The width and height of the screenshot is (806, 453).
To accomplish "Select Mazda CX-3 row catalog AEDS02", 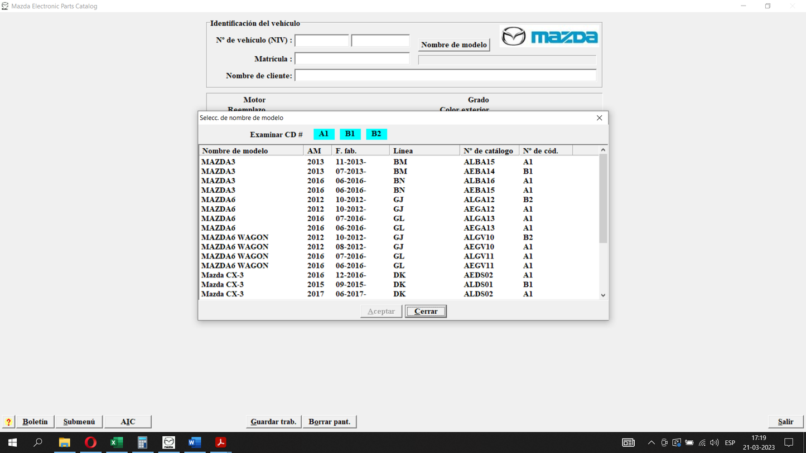I will (x=399, y=275).
